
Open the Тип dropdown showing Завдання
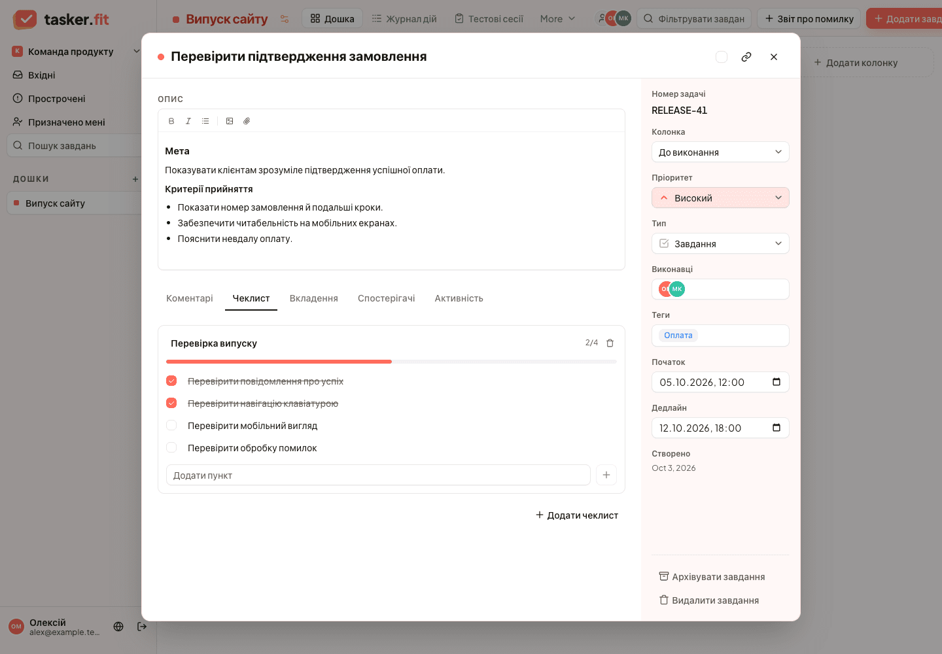click(x=720, y=243)
